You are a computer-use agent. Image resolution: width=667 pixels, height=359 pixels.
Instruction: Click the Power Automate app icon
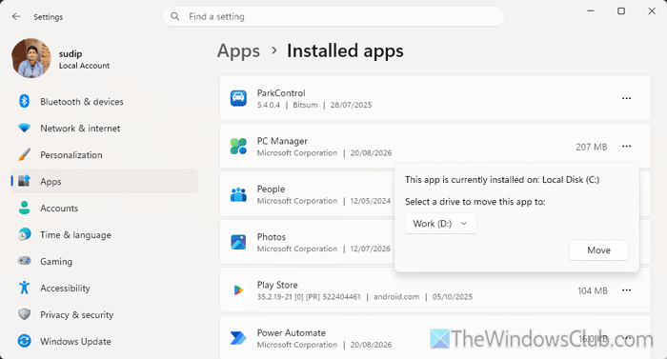click(x=238, y=338)
